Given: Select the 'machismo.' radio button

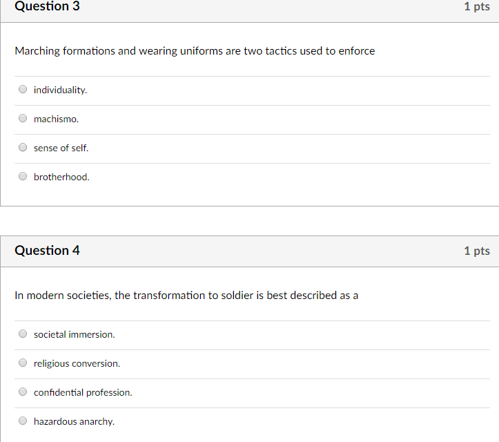Looking at the screenshot, I should pos(23,118).
